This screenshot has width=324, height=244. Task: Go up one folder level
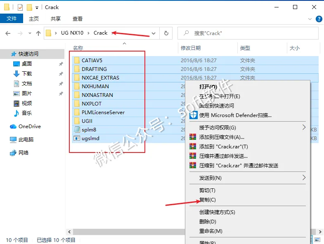point(38,33)
